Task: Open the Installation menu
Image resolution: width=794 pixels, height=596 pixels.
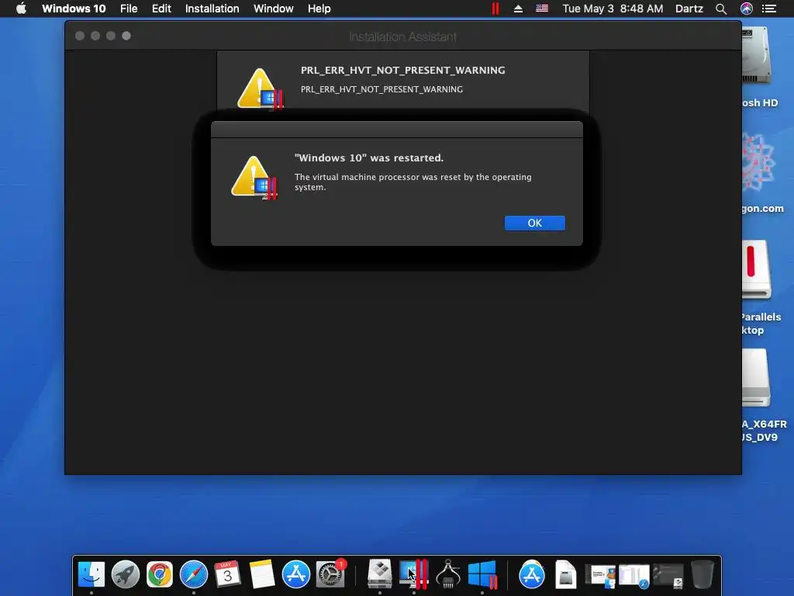Action: [x=212, y=9]
